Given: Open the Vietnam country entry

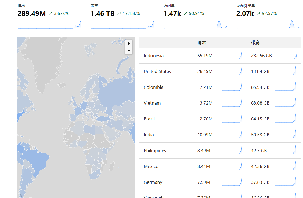Looking at the screenshot, I should (152, 103).
